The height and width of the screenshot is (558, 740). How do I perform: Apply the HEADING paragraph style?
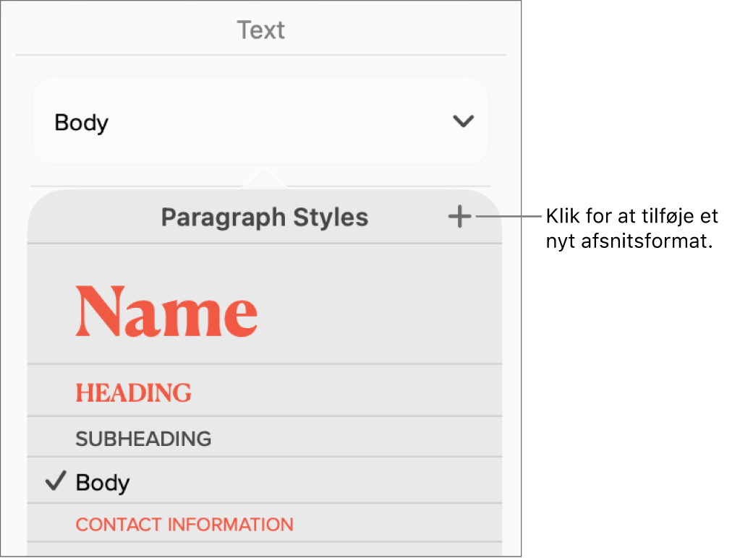(265, 390)
